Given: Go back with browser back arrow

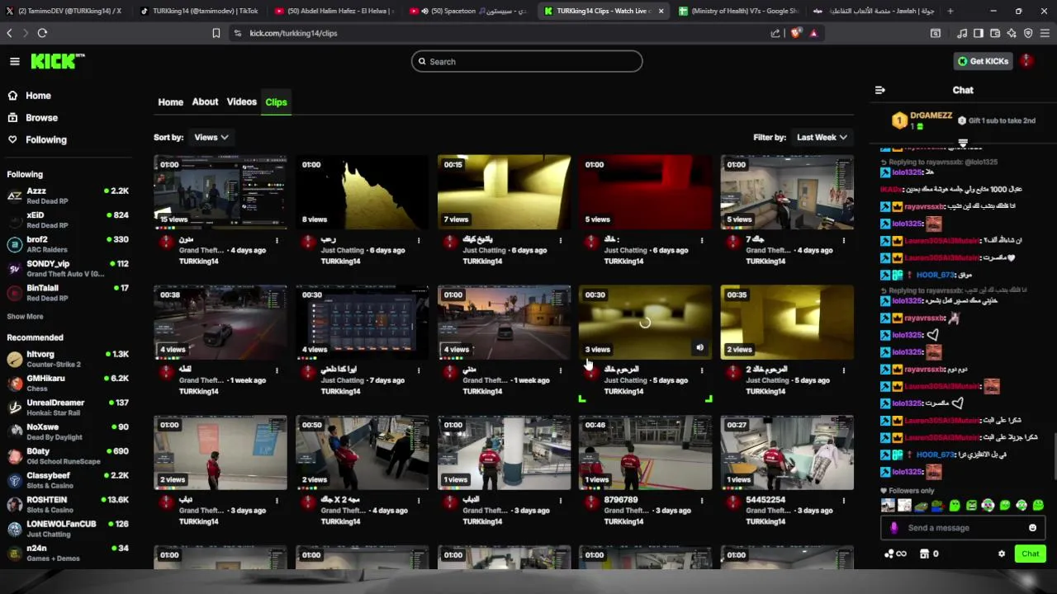Looking at the screenshot, I should [9, 33].
